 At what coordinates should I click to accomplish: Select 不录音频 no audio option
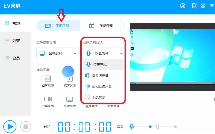(x=98, y=97)
